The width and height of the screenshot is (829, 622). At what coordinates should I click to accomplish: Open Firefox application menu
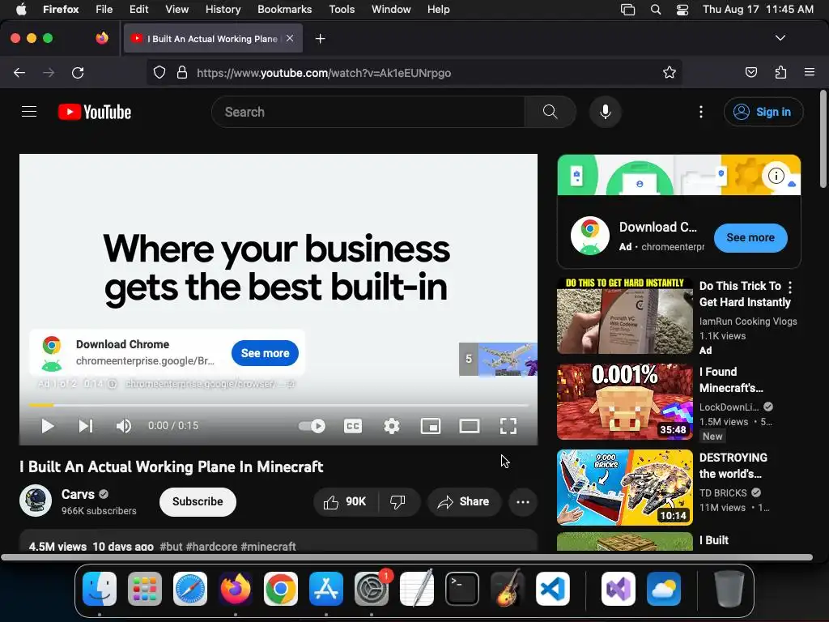point(810,72)
